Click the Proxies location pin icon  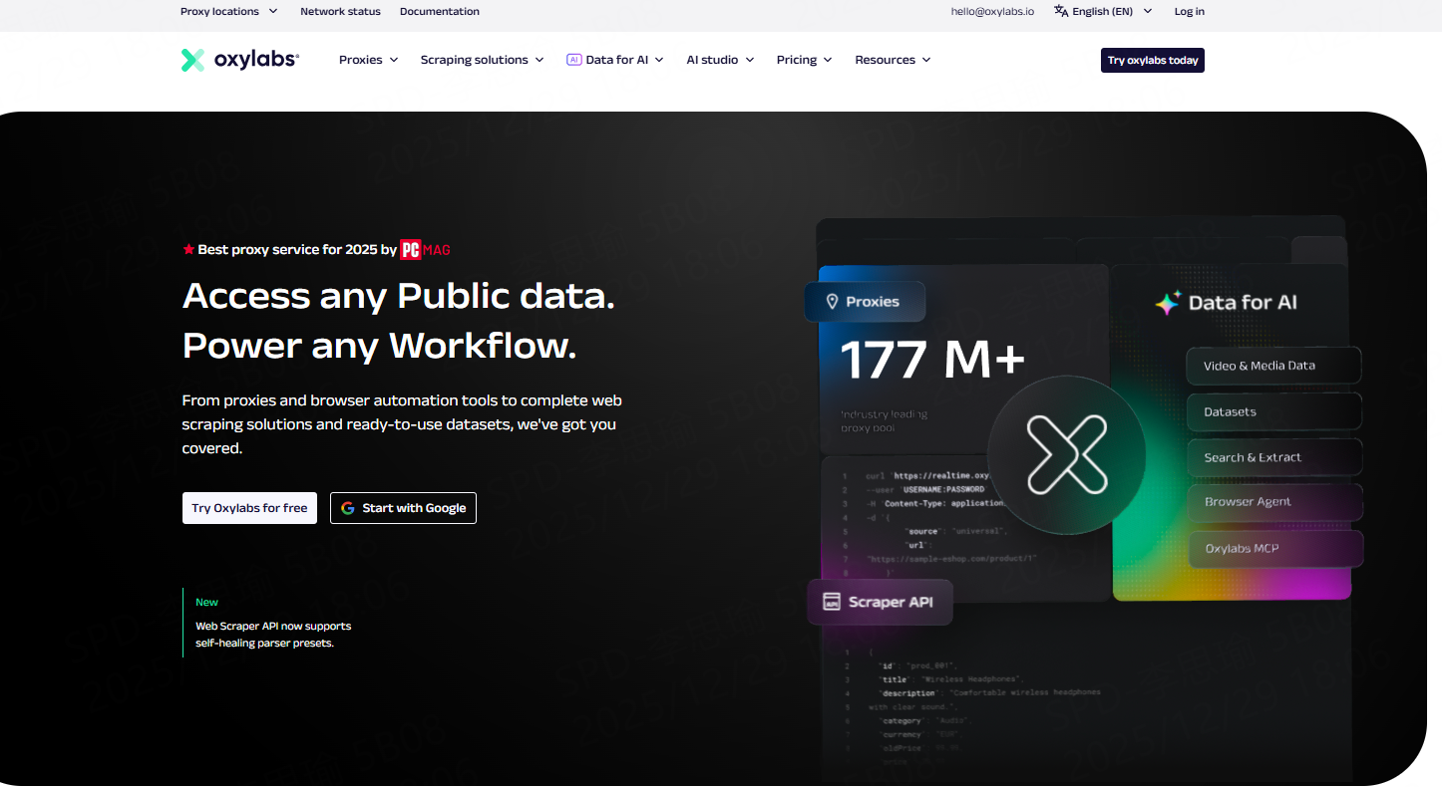tap(832, 302)
